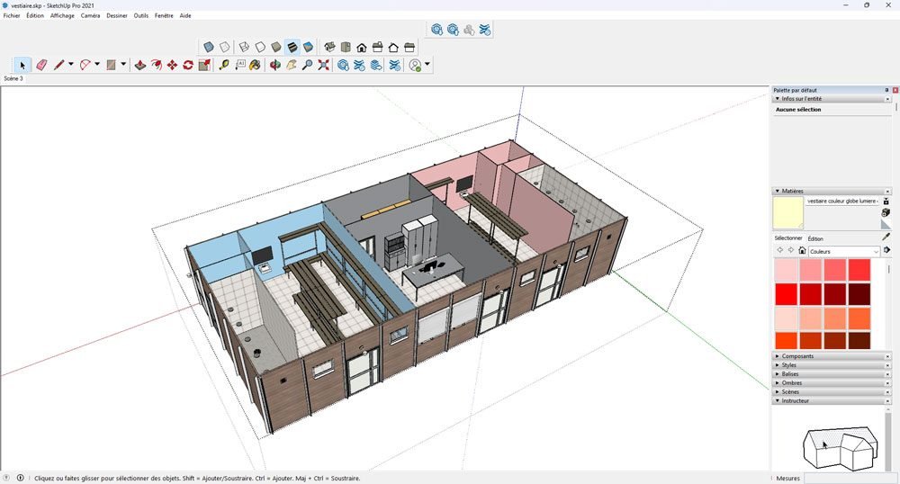Screen dimensions: 900x484
Task: Open the Arc tool dropdown arrow
Action: click(97, 64)
